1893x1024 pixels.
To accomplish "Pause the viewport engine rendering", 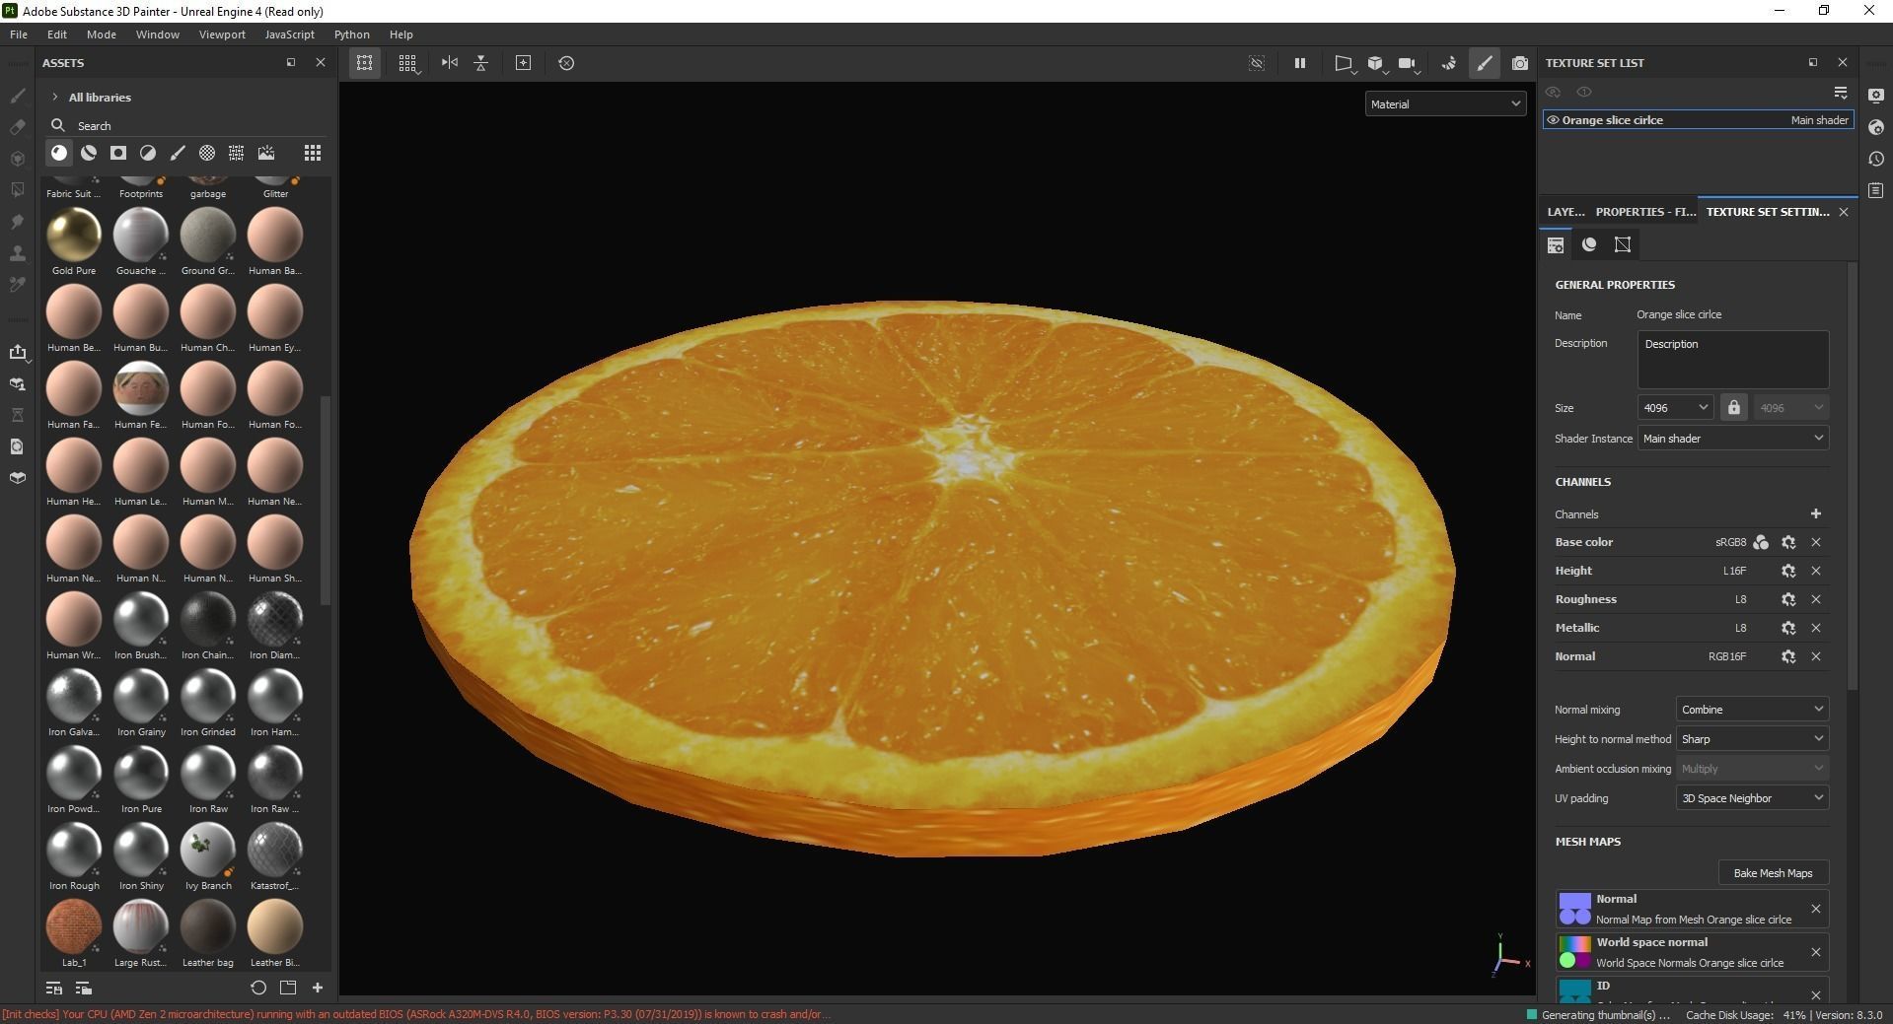I will click(1299, 63).
